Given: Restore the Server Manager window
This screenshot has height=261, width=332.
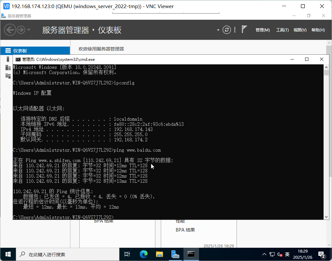Looking at the screenshot, I should pos(309,16).
